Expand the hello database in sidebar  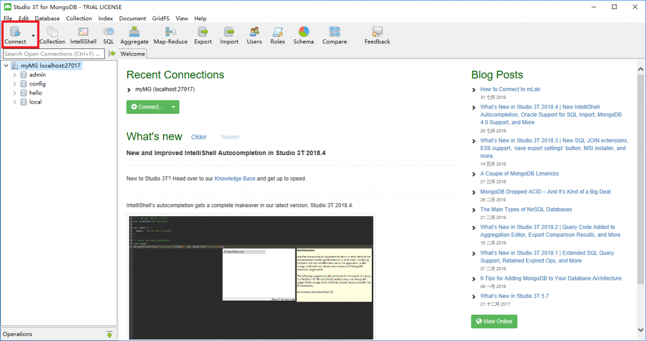coord(15,92)
